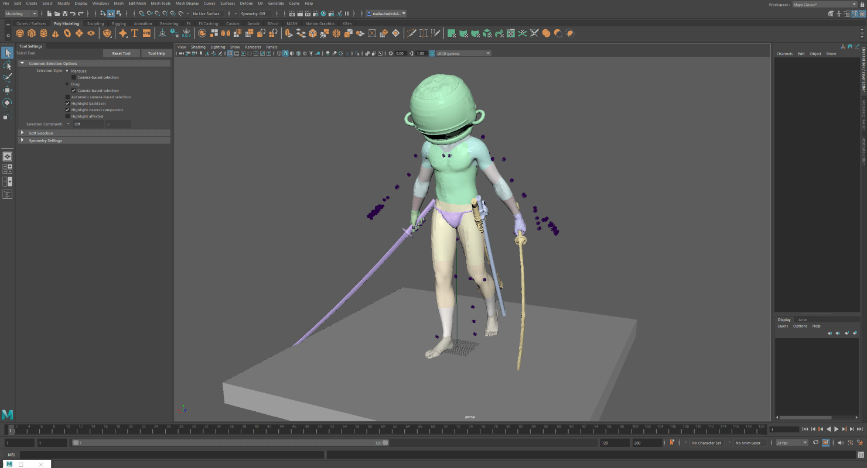Click the Reset Tool button
This screenshot has width=867, height=468.
121,53
